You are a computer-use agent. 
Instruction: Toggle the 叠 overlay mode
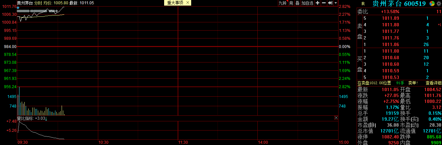tap(297, 3)
